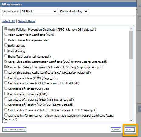Select the Bow Mooring checkbox
The width and height of the screenshot is (141, 137).
coord(6,51)
